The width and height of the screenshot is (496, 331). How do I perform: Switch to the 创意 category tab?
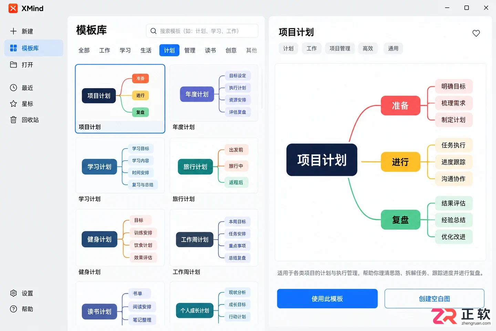point(231,50)
